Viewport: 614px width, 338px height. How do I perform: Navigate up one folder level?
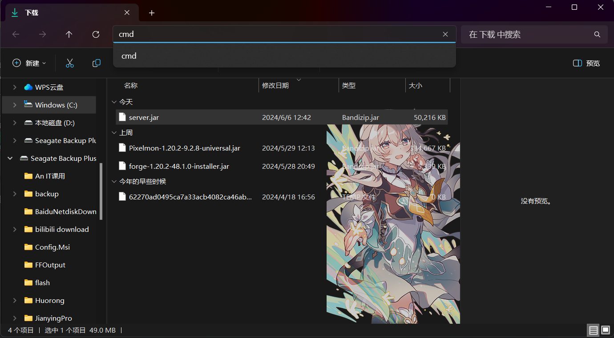pyautogui.click(x=69, y=34)
